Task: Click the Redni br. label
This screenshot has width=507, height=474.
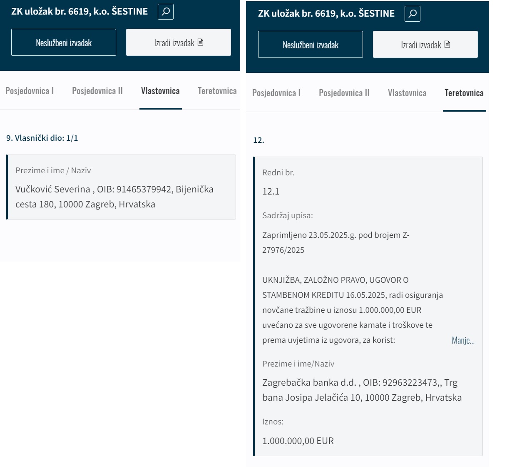Action: (x=278, y=172)
